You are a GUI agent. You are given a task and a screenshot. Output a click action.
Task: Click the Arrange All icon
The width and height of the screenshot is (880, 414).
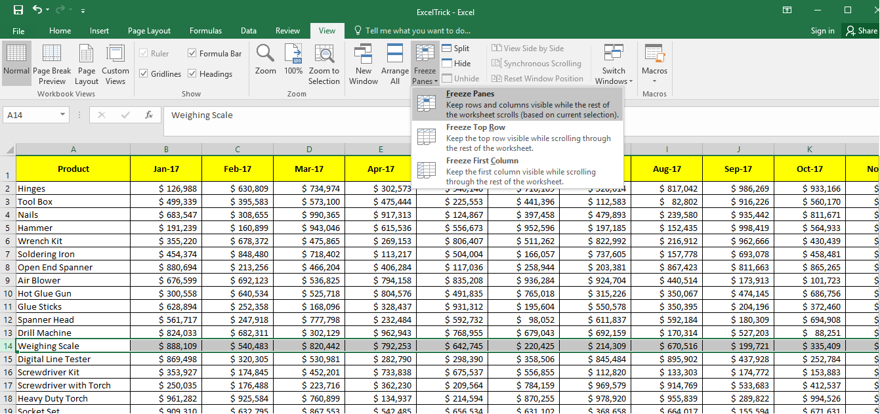click(x=394, y=63)
